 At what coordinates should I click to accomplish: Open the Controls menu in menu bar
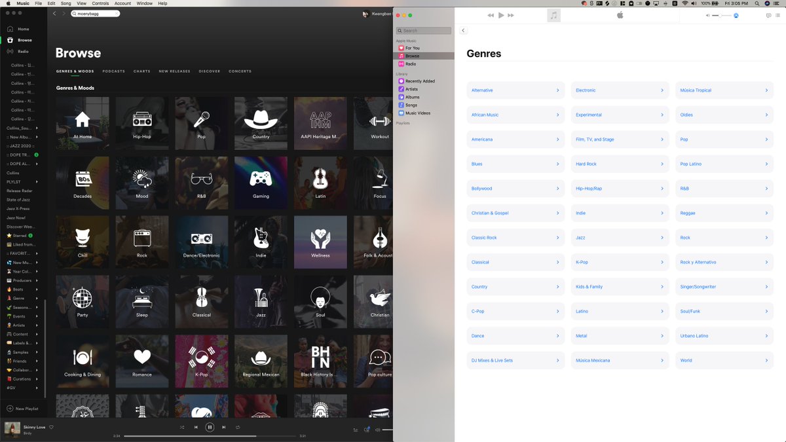(100, 3)
